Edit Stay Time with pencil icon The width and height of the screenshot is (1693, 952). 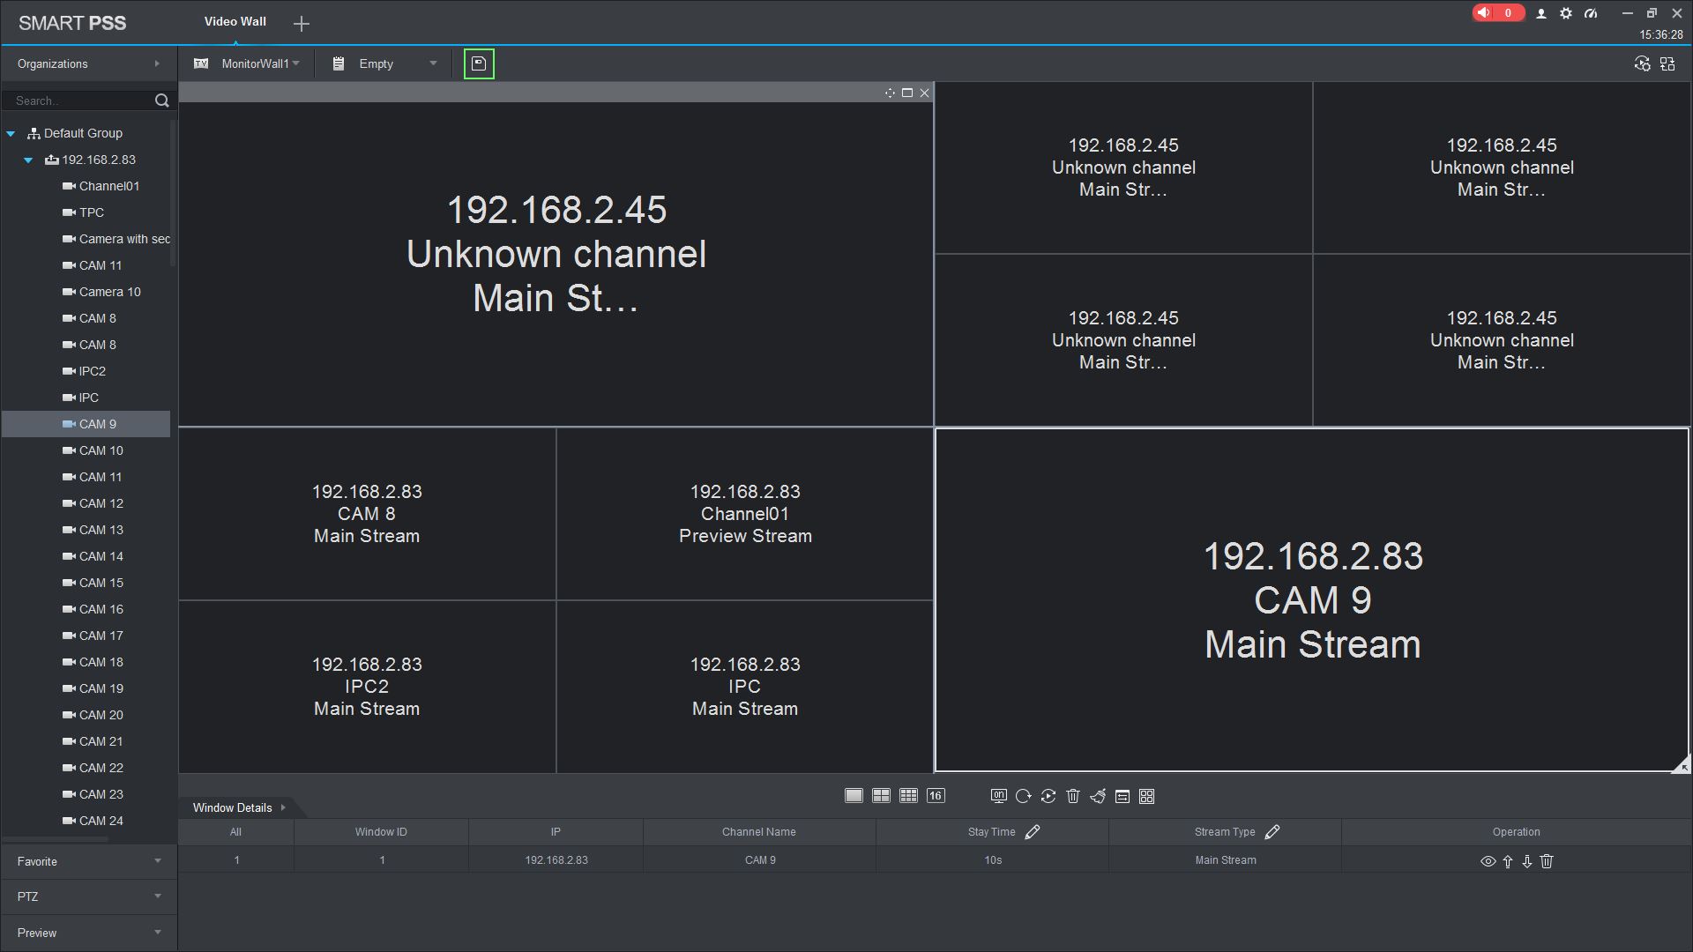[x=1033, y=831]
